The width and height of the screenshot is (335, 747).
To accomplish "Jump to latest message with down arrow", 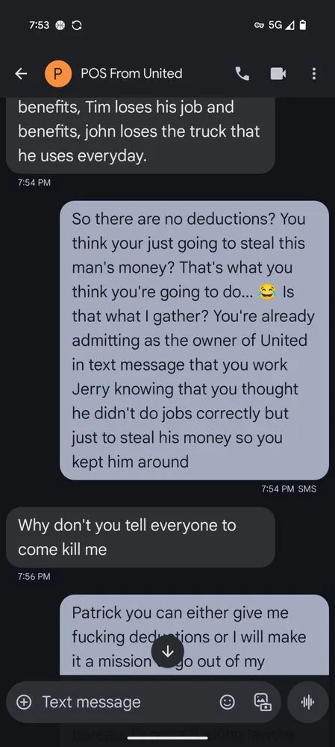I will 167,651.
